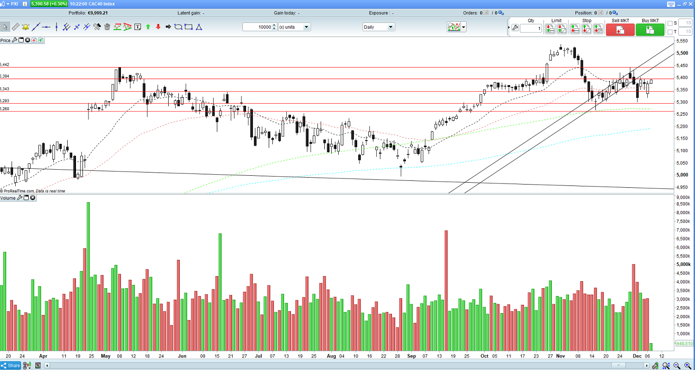
Task: Click the S stop value field
Action: click(686, 23)
